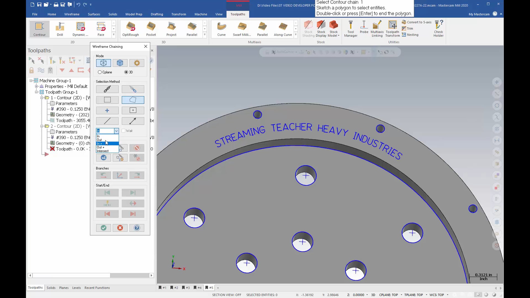530x298 pixels.
Task: Select the Contour toolpath icon
Action: pyautogui.click(x=40, y=28)
